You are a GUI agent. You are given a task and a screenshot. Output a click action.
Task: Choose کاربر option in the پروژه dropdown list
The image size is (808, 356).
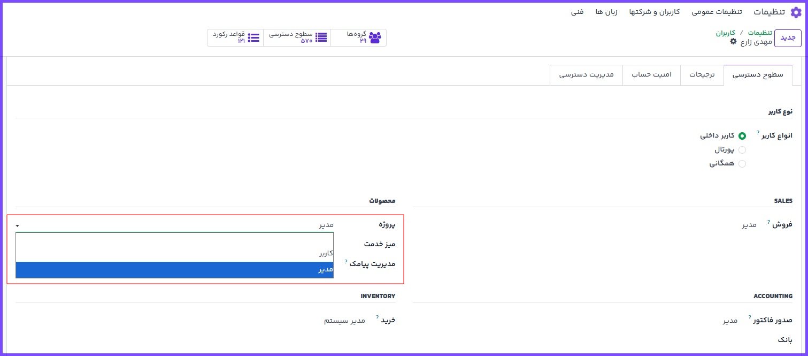click(x=174, y=253)
